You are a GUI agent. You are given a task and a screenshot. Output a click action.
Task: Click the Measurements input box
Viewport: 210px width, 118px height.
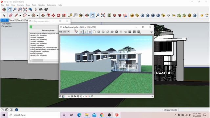coord(194,110)
